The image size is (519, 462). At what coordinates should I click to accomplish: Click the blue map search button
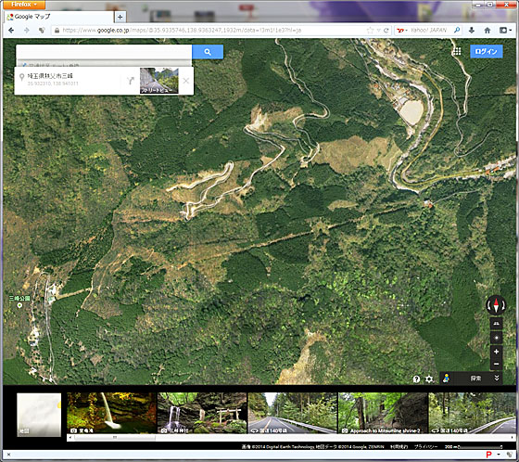[208, 52]
